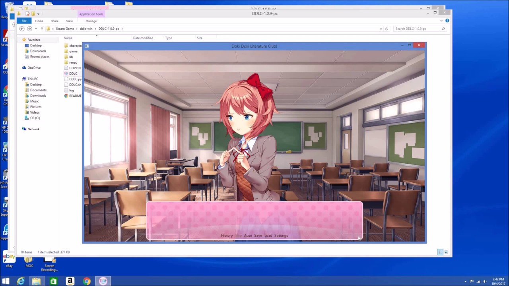This screenshot has width=509, height=286.
Task: Open the chevron after Steam Game breadcrumb
Action: click(x=77, y=29)
